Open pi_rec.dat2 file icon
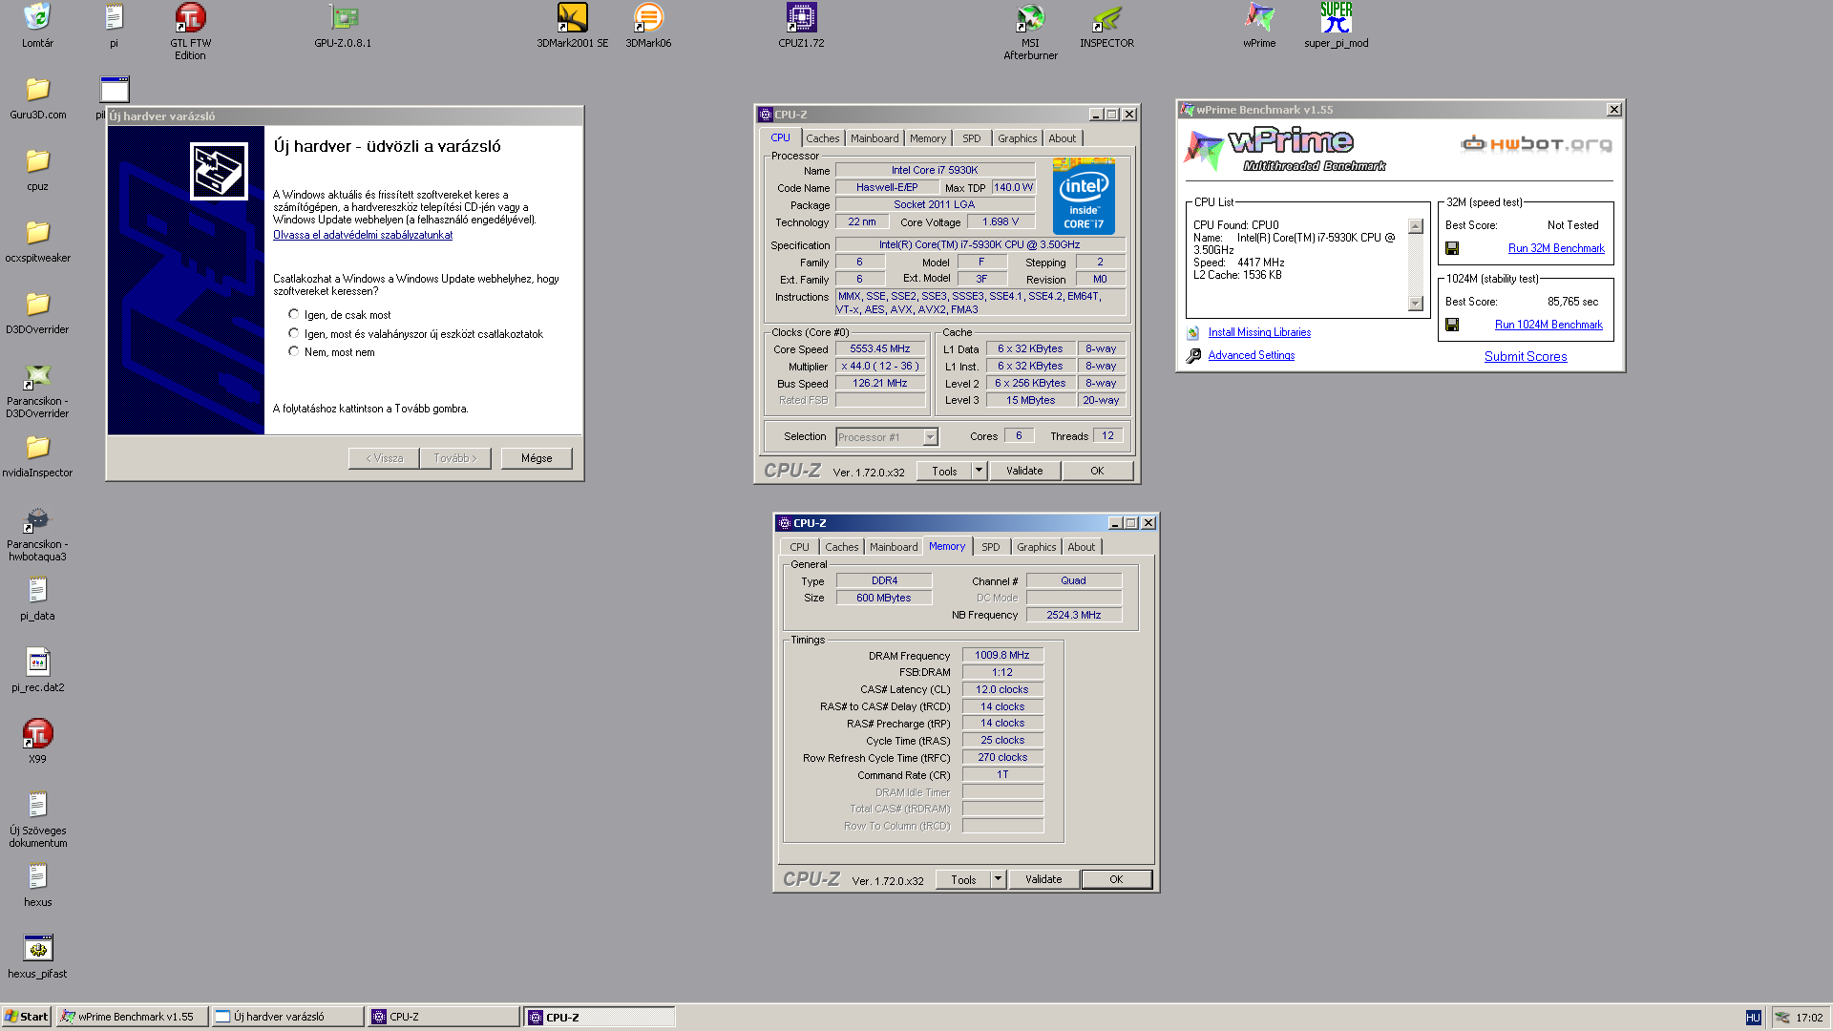 tap(37, 670)
